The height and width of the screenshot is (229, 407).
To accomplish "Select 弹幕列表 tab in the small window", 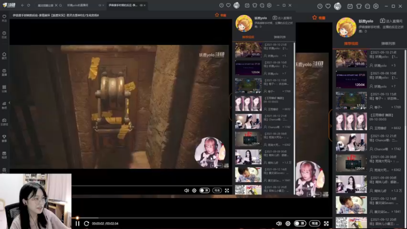I will click(279, 37).
